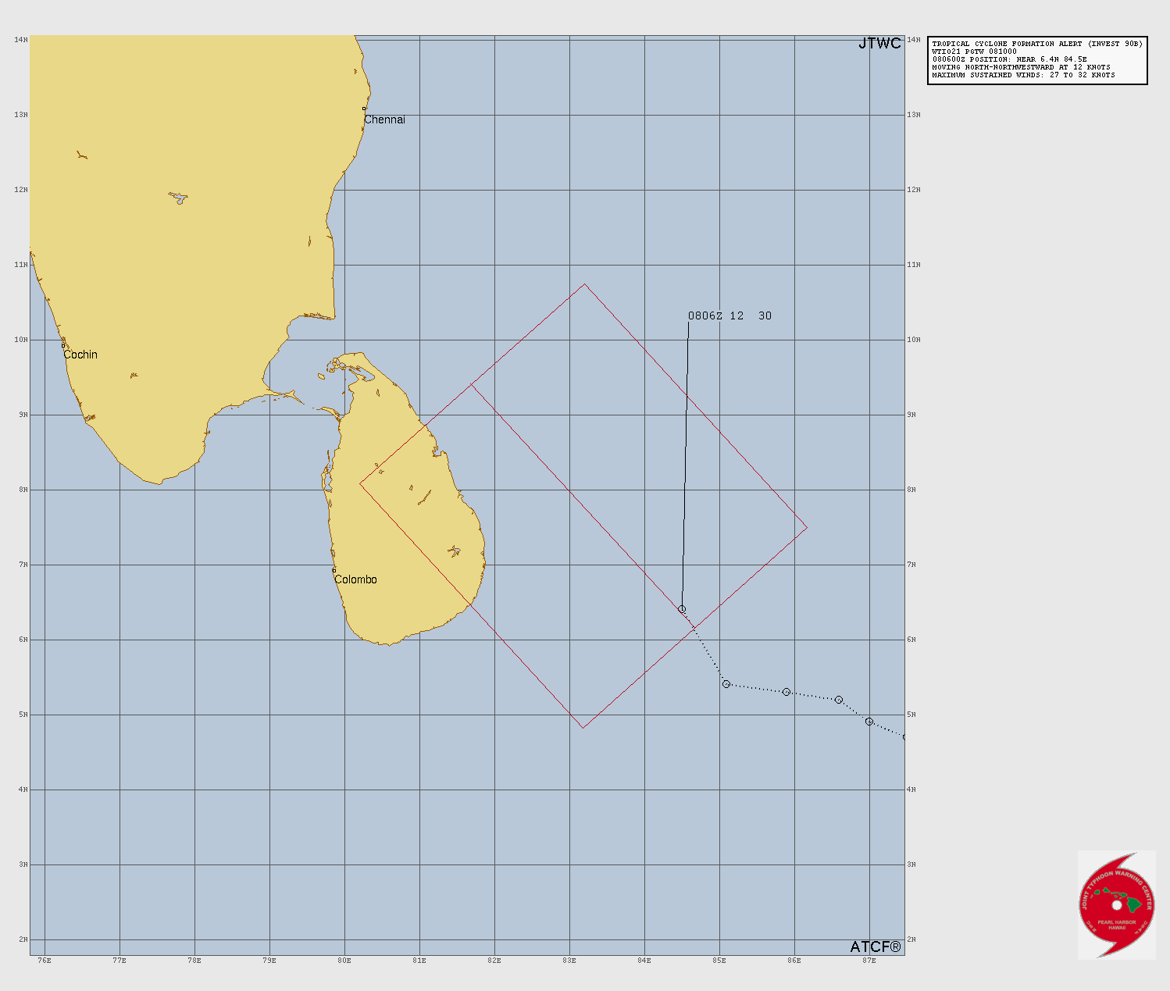
Task: Click the Chennai city name label
Action: pos(385,119)
